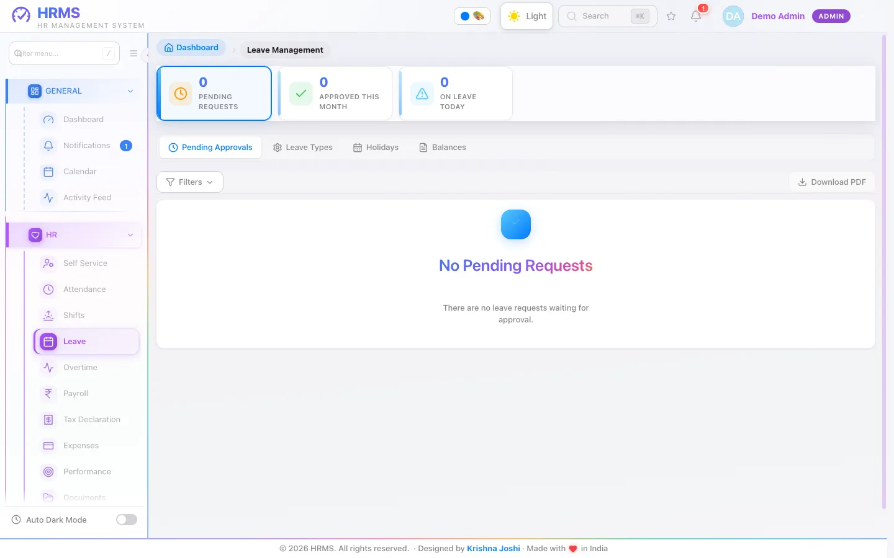The image size is (894, 558).
Task: Focus the Search field in header
Action: [607, 16]
